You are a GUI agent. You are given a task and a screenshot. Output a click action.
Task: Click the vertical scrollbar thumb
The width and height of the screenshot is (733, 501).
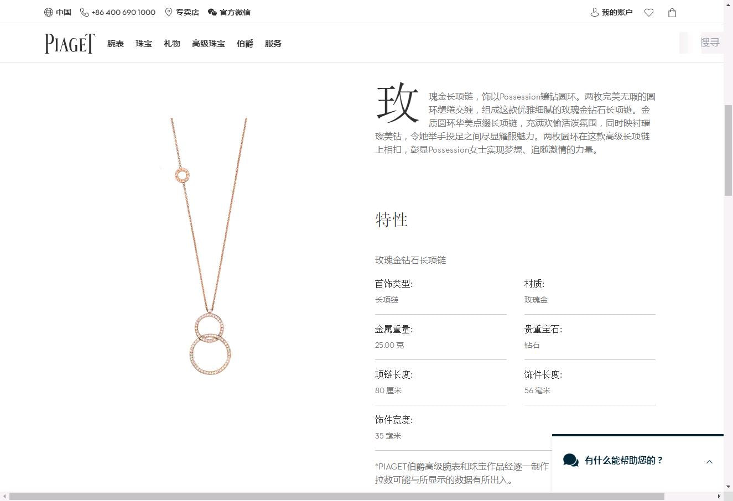click(x=728, y=149)
